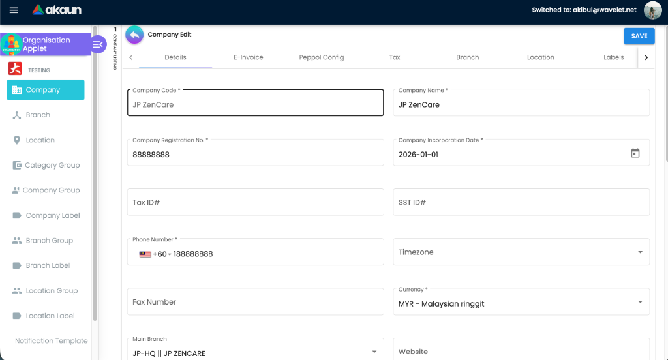Click the SST ID# field
The image size is (668, 360).
click(521, 202)
